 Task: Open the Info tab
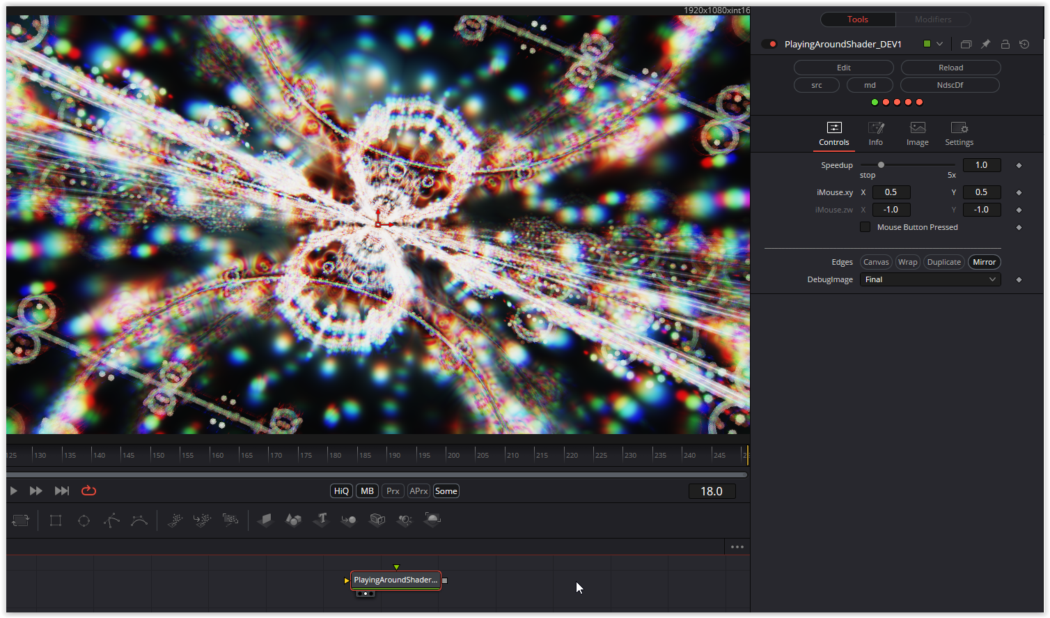[876, 134]
